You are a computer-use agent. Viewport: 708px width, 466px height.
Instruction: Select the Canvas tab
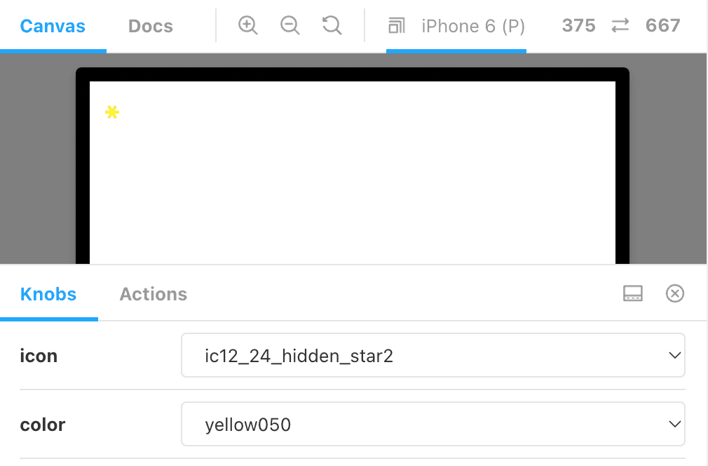click(53, 26)
